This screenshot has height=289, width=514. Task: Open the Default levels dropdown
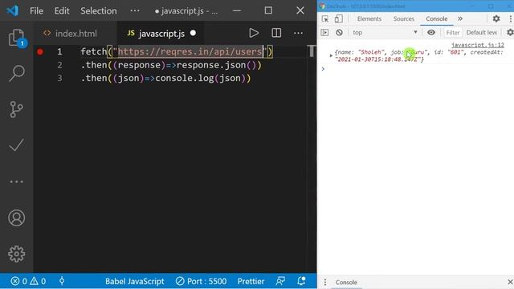point(482,32)
